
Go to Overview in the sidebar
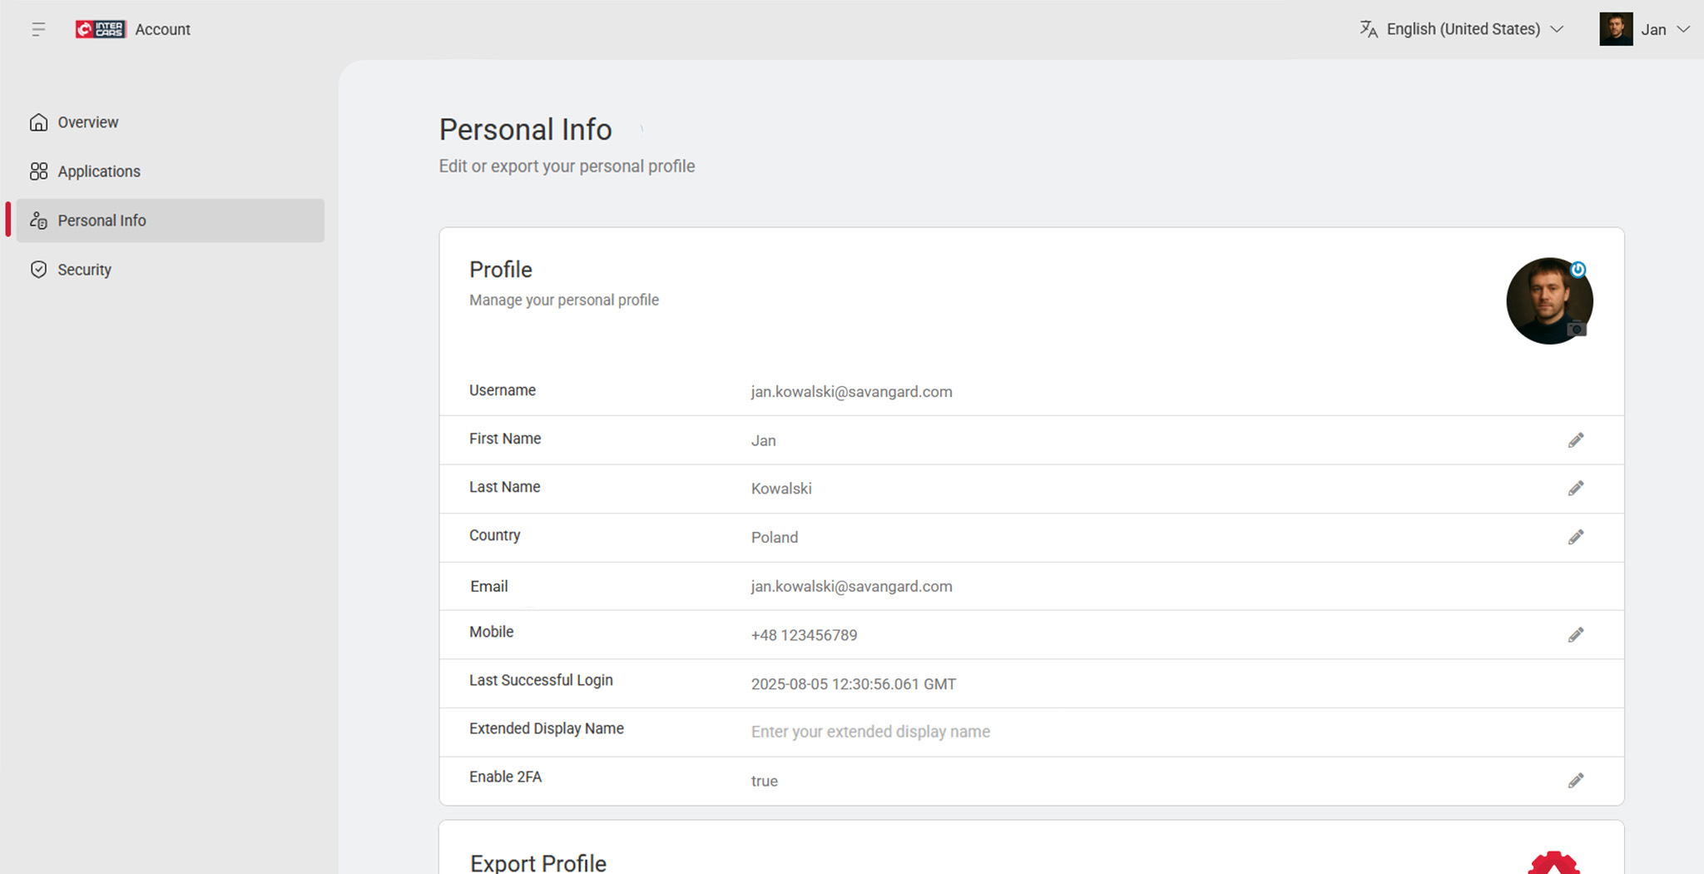(x=88, y=122)
